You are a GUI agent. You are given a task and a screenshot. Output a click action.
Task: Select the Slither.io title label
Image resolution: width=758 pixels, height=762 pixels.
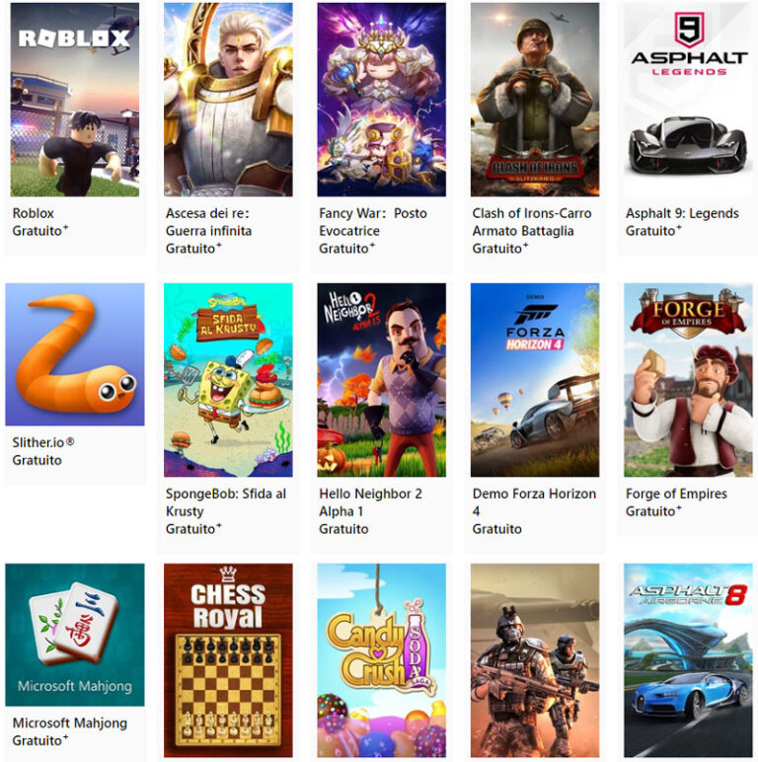[43, 442]
